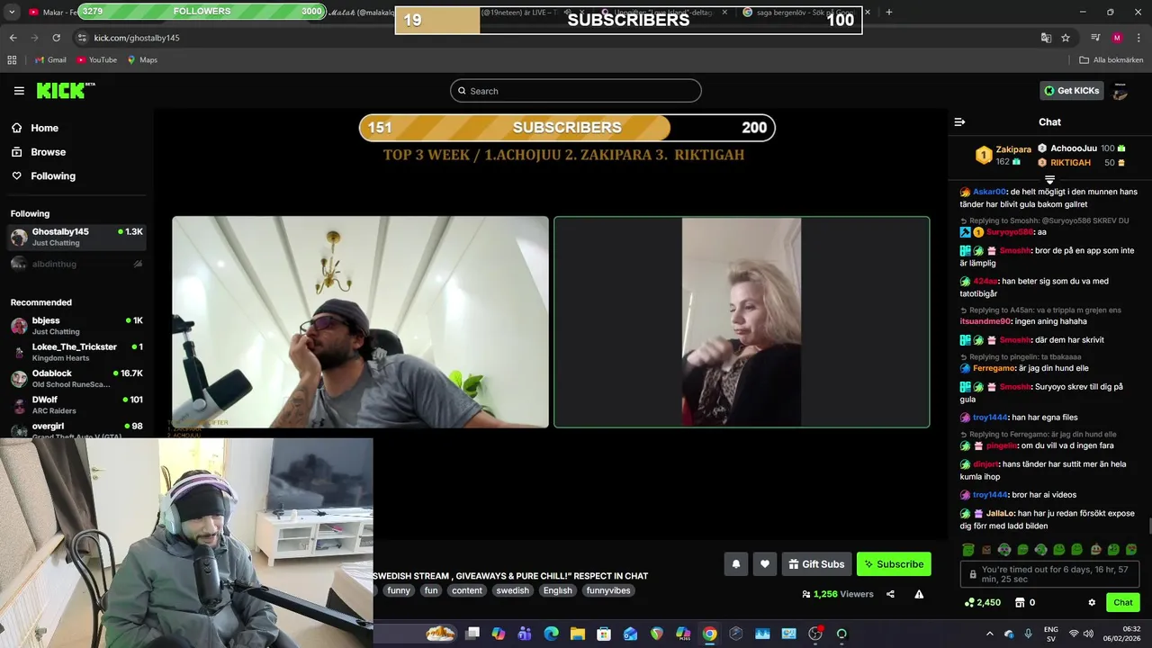1152x648 pixels.
Task: Select the fun tag
Action: 431,590
